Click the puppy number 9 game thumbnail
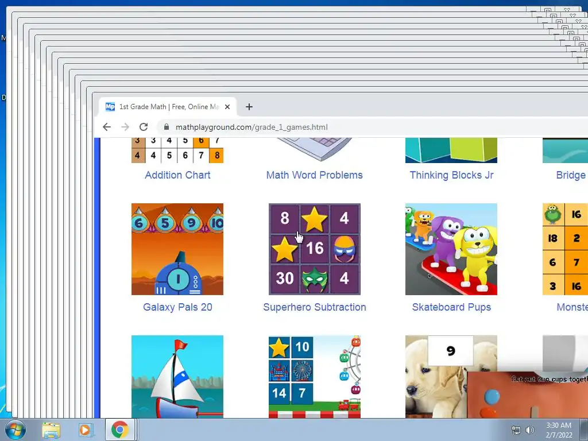The image size is (588, 441). coord(436,377)
